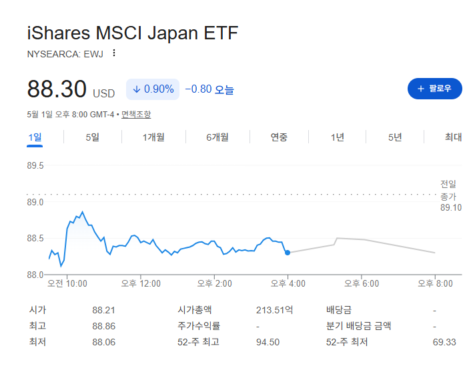Click the down-arrow 0.90% change badge
Viewport: 471px width, 370px height.
(153, 89)
